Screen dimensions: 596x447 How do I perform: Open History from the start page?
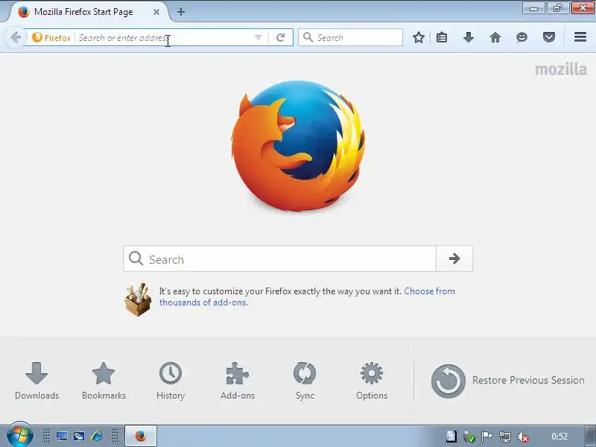[x=171, y=381]
